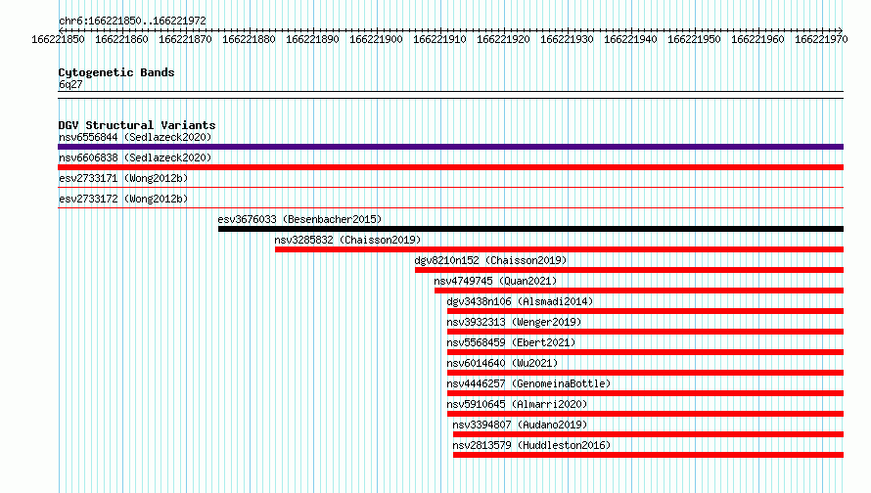Click the red nsv5910645 variant bar
The image size is (871, 493).
coord(646,414)
